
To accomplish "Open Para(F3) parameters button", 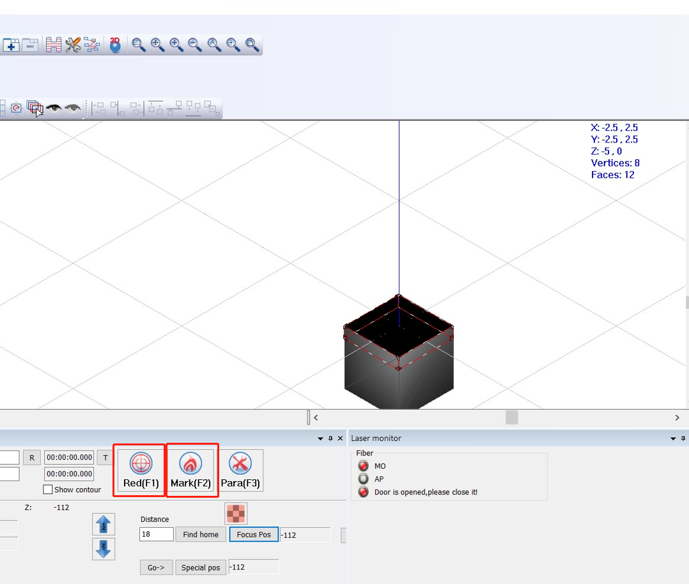I will [x=240, y=470].
